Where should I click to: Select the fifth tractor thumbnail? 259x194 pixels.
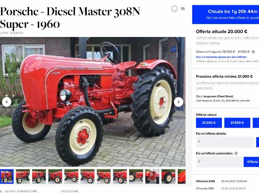click(x=71, y=176)
